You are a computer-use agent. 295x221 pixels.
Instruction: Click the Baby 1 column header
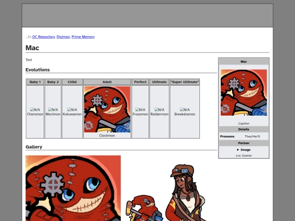pos(35,82)
